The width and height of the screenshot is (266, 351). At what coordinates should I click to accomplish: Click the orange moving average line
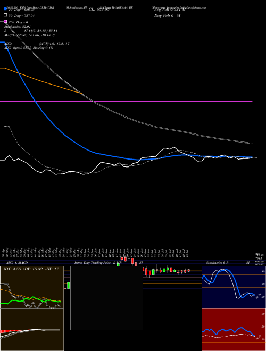[40, 81]
